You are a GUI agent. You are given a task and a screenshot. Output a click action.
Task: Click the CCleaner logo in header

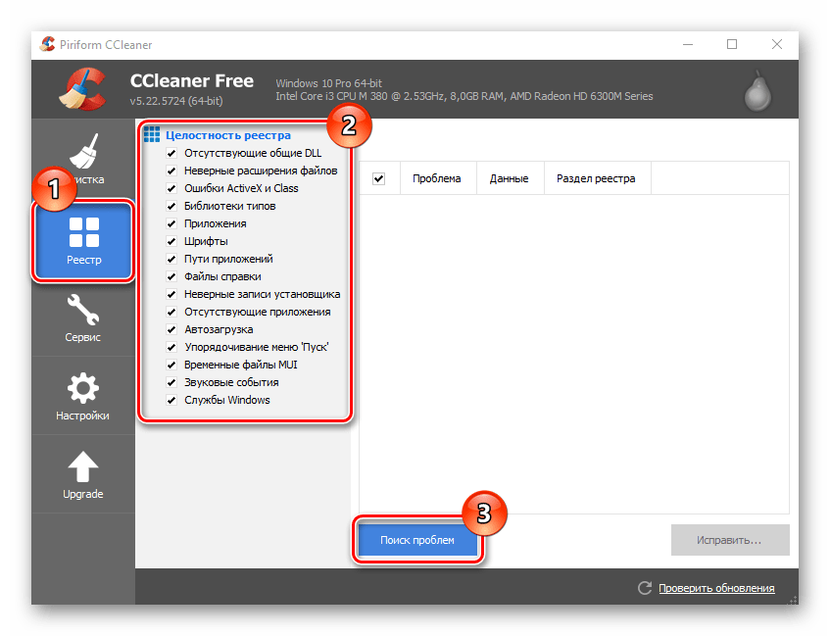(82, 89)
